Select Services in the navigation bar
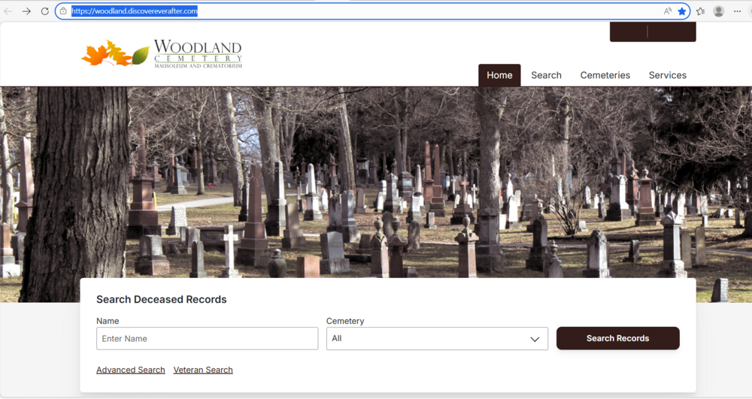Image resolution: width=752 pixels, height=399 pixels. (667, 75)
